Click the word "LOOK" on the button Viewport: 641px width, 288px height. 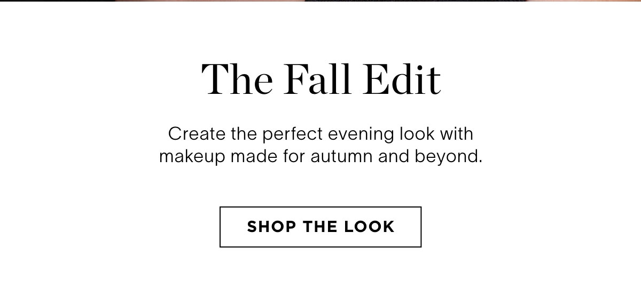click(x=369, y=227)
